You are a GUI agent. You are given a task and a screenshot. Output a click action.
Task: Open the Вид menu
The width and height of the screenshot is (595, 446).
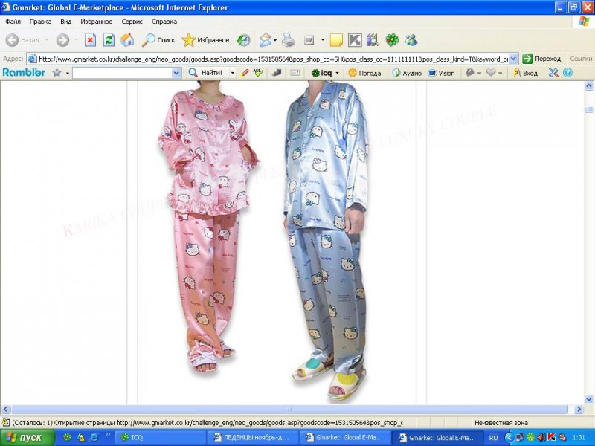click(65, 22)
